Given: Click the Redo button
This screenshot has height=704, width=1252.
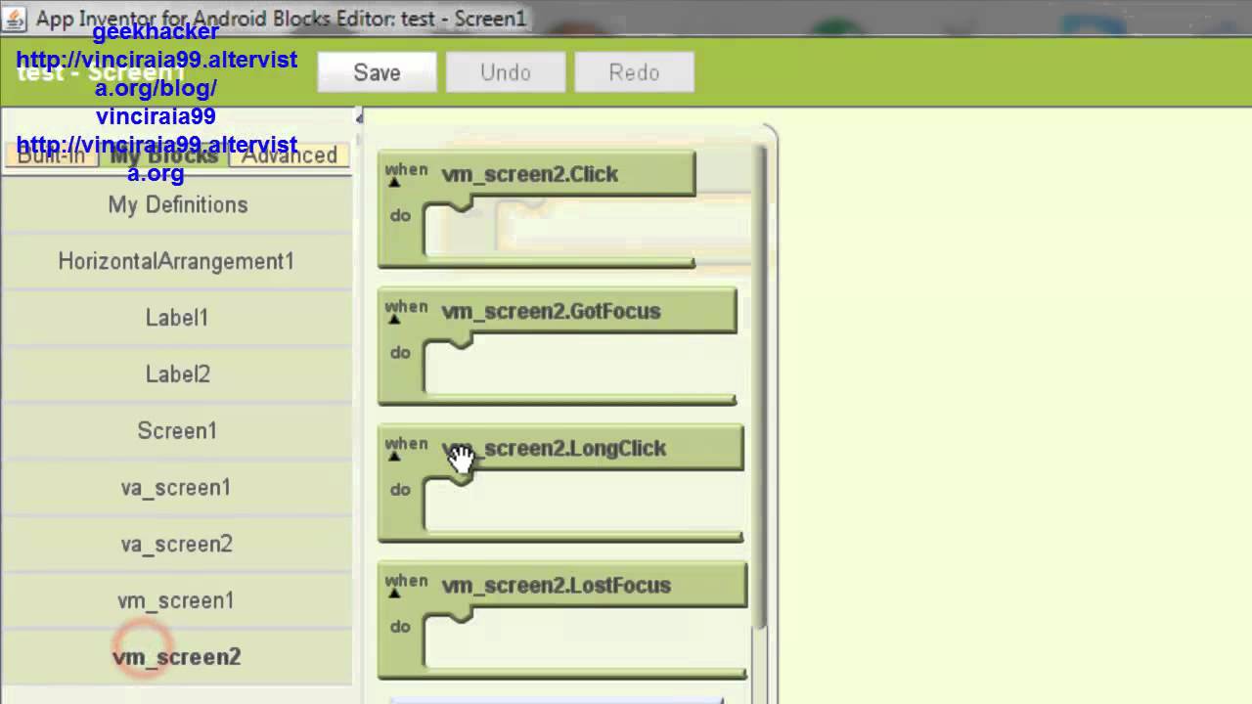Looking at the screenshot, I should point(634,72).
